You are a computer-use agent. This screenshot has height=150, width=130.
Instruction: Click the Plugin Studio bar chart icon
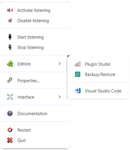pyautogui.click(x=78, y=64)
